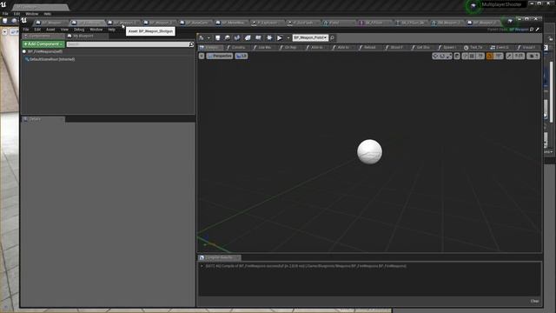Switch to the Construction Script tab
Image resolution: width=556 pixels, height=313 pixels.
click(x=237, y=47)
